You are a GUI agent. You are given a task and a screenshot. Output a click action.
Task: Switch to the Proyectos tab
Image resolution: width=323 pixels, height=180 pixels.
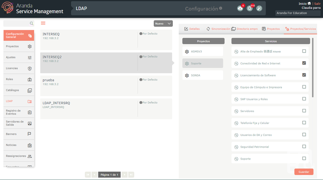point(271,29)
